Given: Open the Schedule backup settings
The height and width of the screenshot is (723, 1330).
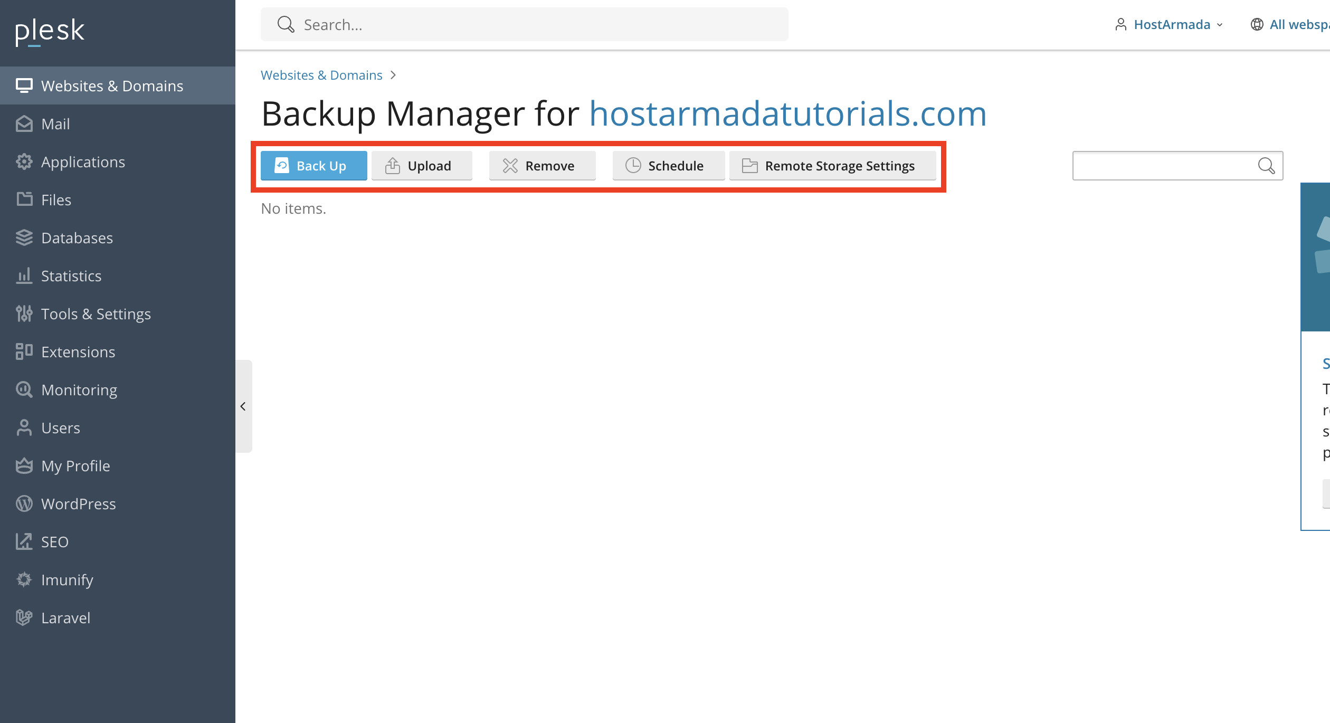Looking at the screenshot, I should point(668,166).
